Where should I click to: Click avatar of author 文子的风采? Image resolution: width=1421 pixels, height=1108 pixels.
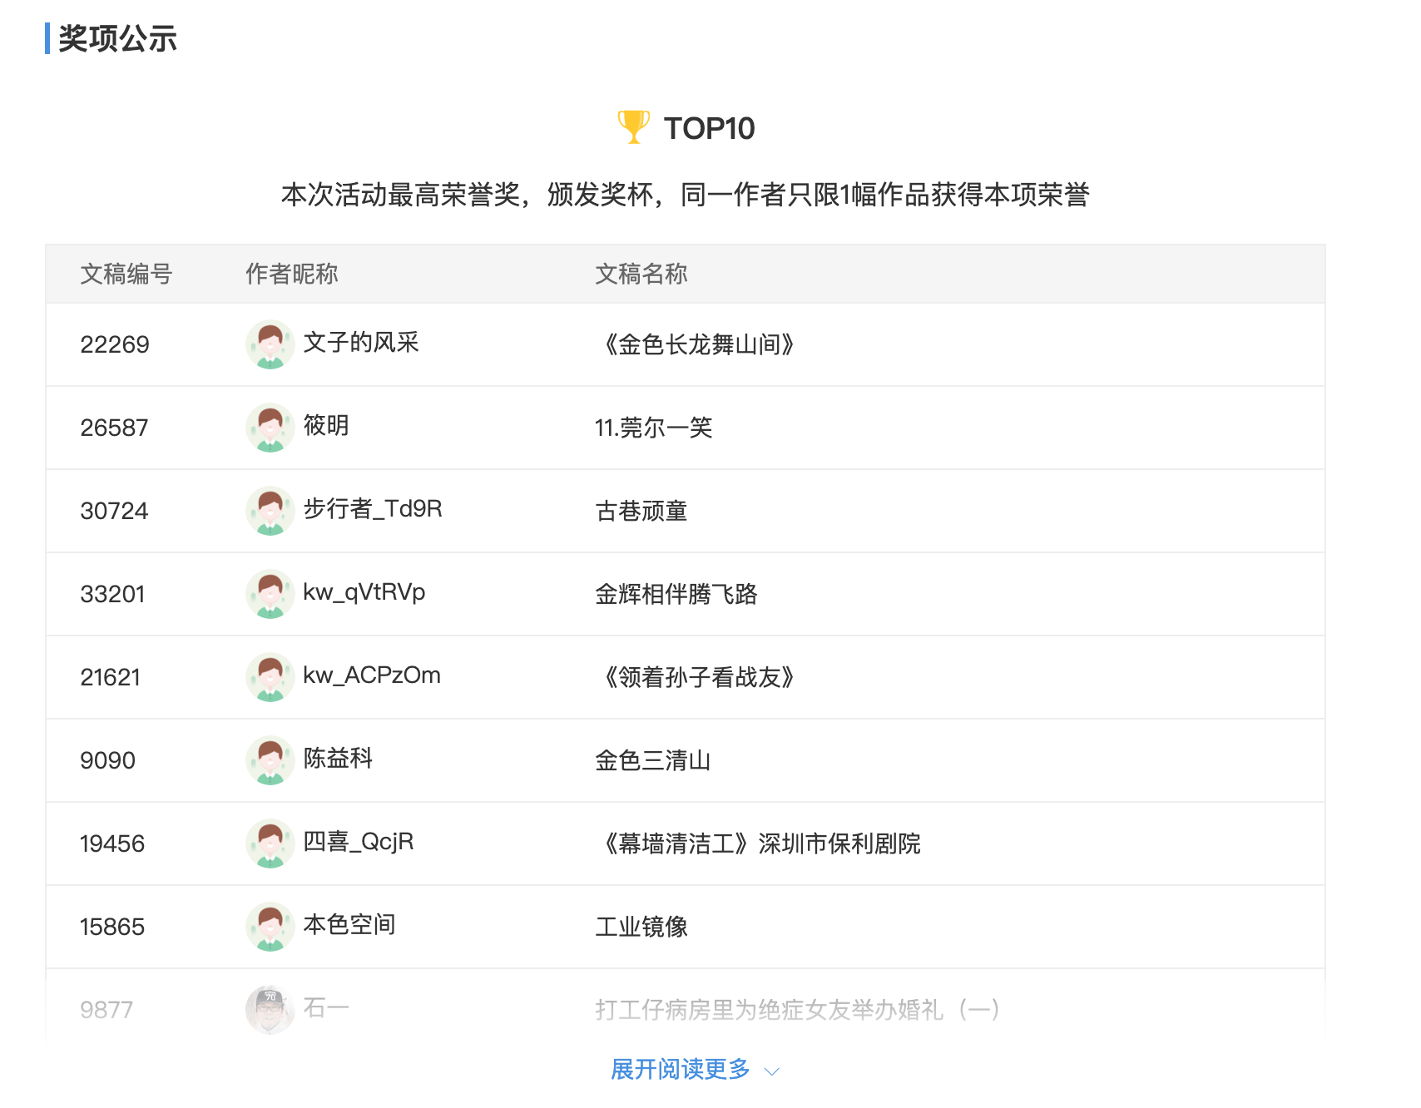point(270,344)
